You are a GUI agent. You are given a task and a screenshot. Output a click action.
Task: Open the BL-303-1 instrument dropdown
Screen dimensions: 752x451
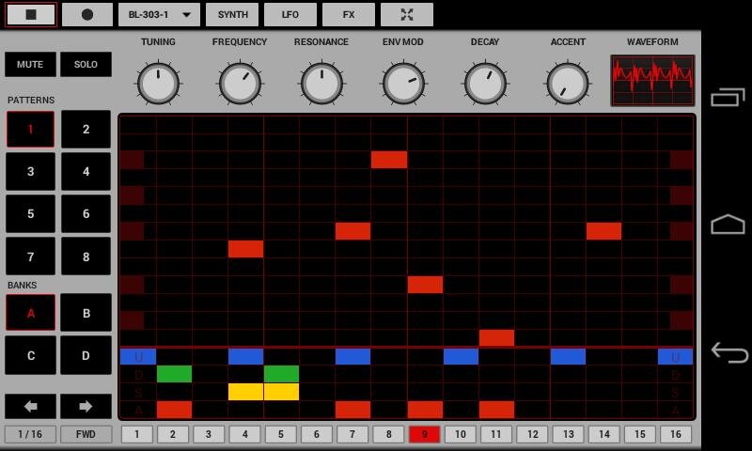pyautogui.click(x=159, y=15)
